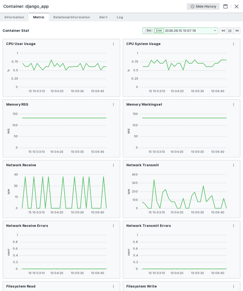Switch to the Relational Information tab
Screen dimensions: 243x291
point(72,17)
